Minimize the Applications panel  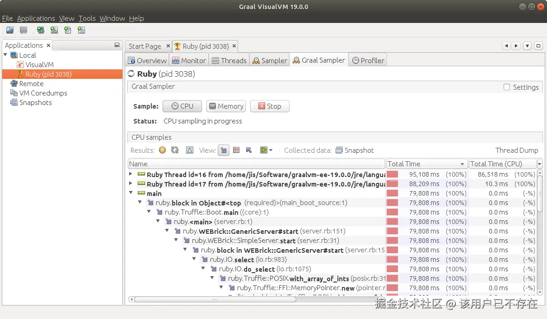point(117,45)
